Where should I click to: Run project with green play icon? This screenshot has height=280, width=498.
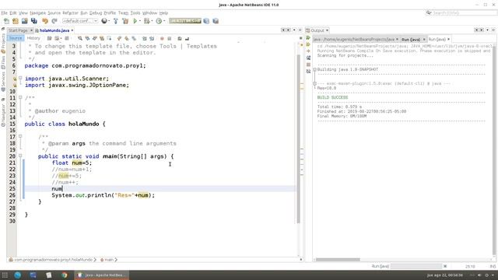[135, 21]
